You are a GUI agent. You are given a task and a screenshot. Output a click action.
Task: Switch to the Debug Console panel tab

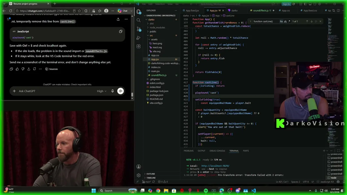(x=217, y=151)
